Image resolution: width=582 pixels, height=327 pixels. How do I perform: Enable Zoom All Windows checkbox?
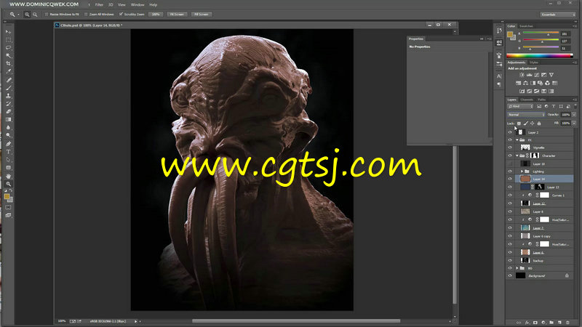pyautogui.click(x=86, y=15)
